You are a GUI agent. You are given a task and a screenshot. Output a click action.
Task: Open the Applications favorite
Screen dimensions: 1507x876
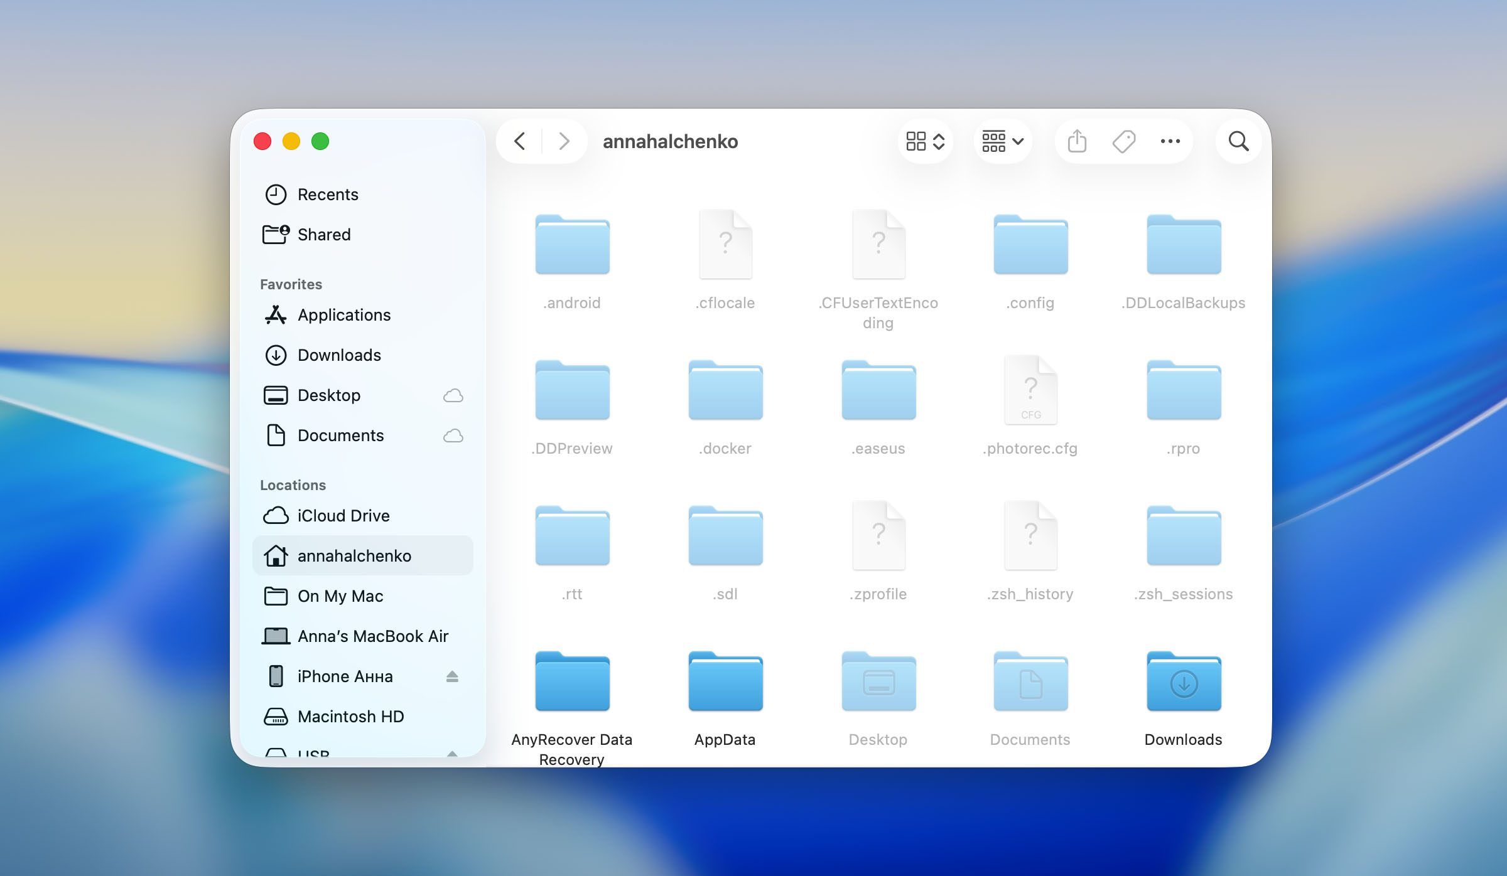pyautogui.click(x=343, y=315)
